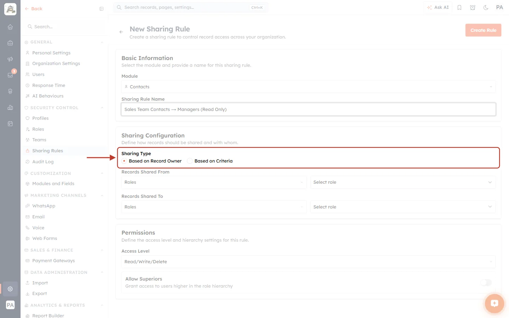Open Records Shared From Roles dropdown

[214, 182]
